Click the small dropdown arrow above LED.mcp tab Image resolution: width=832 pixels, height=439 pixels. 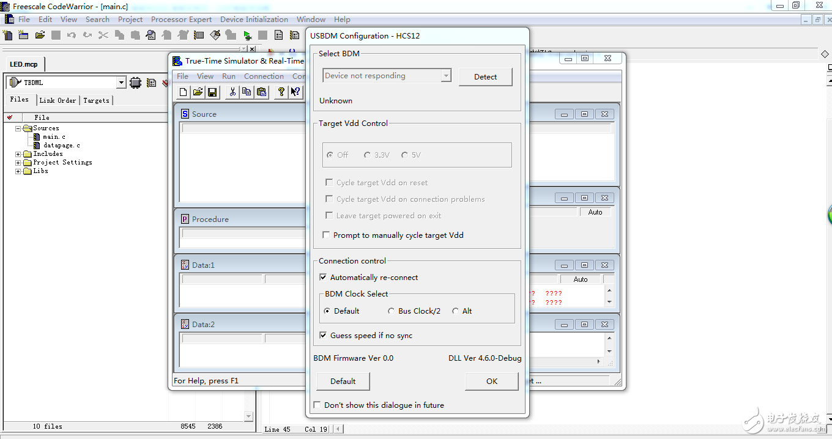[x=243, y=48]
